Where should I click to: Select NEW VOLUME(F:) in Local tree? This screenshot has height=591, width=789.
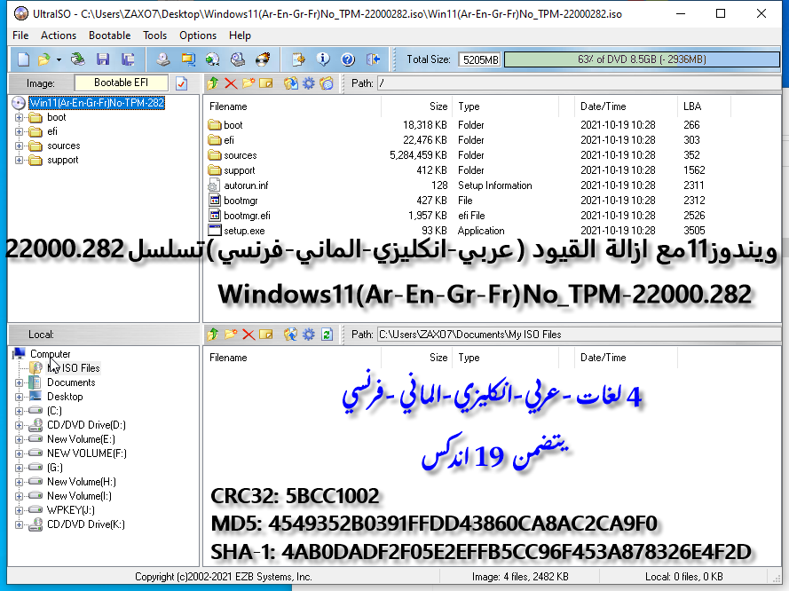tap(87, 453)
